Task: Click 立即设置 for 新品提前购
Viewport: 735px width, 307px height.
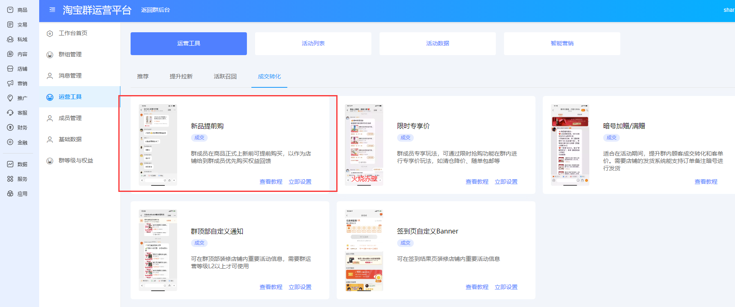Action: (300, 182)
